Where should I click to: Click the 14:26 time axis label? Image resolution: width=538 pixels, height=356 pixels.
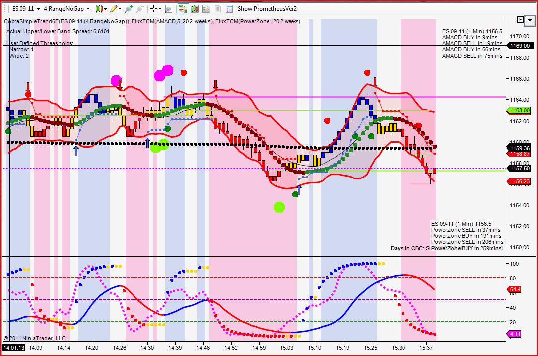pyautogui.click(x=120, y=348)
